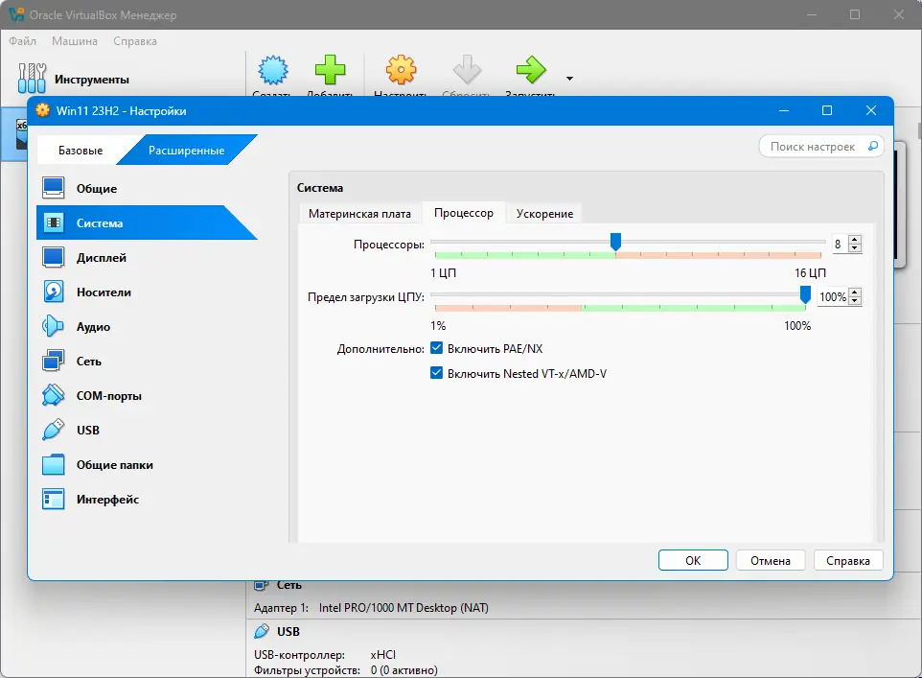Switch to Ускорение tab

click(x=544, y=214)
